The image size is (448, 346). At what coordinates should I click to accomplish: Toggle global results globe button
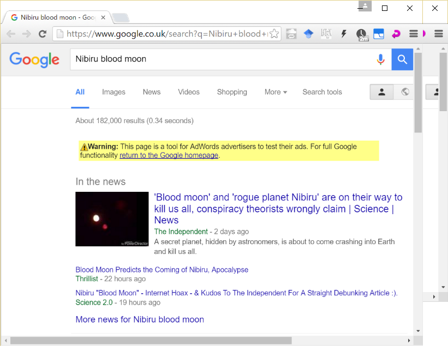(405, 92)
